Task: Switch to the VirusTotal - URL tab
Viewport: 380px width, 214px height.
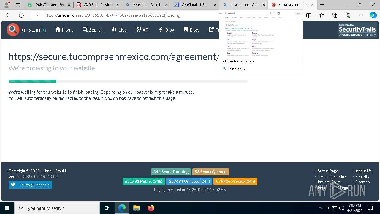Action: click(195, 5)
